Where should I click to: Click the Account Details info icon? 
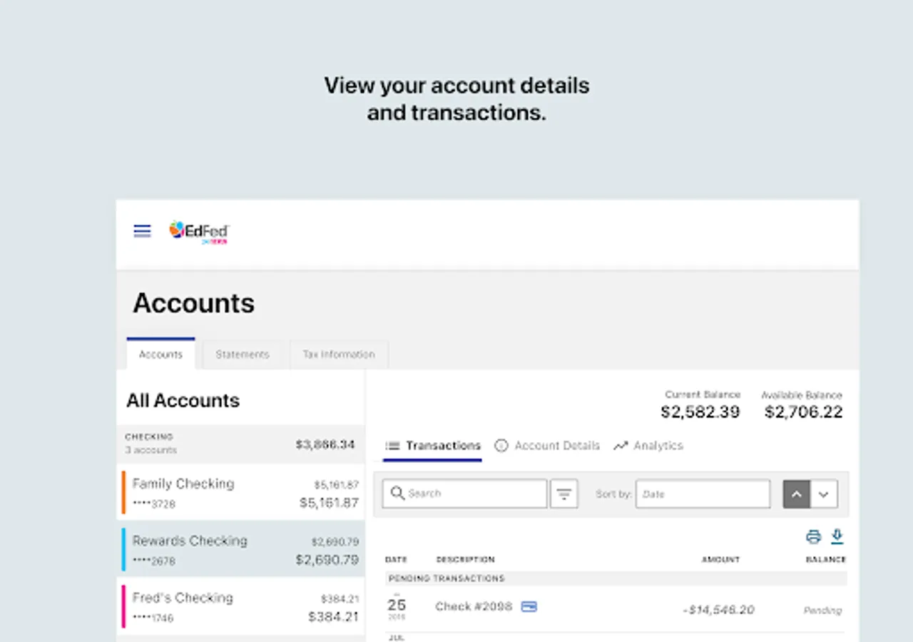[501, 446]
